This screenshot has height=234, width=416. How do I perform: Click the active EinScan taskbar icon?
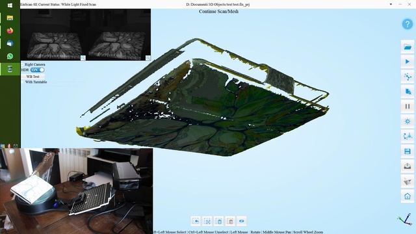click(10, 69)
